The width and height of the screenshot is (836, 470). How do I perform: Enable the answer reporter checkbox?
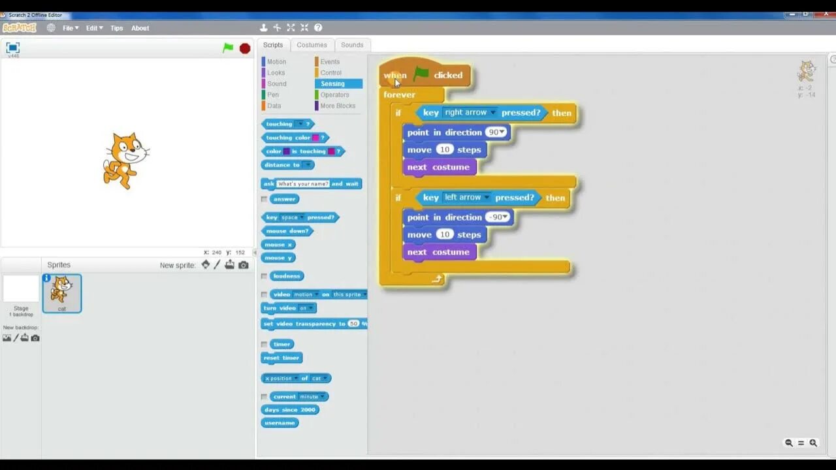(264, 199)
